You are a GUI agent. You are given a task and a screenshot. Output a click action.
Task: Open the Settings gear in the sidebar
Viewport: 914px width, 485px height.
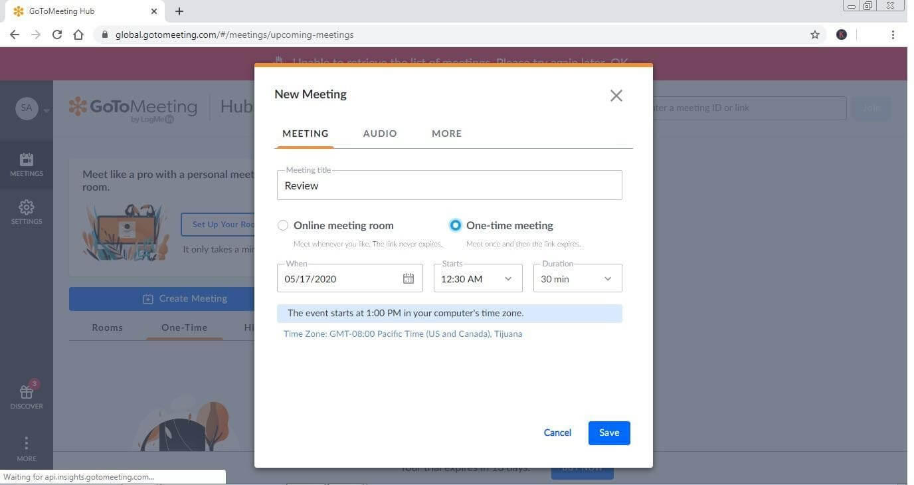point(27,211)
